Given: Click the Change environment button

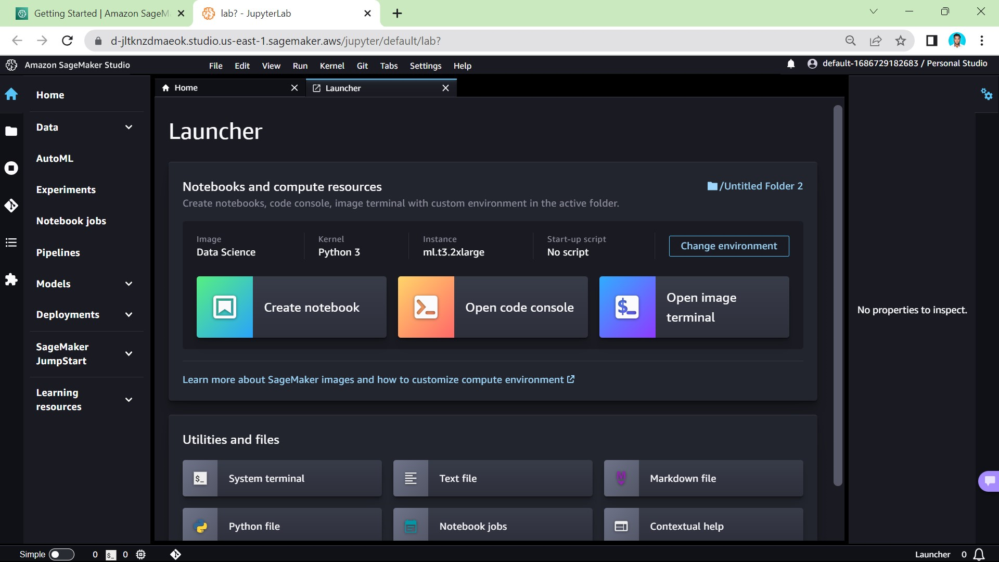Looking at the screenshot, I should (x=728, y=246).
